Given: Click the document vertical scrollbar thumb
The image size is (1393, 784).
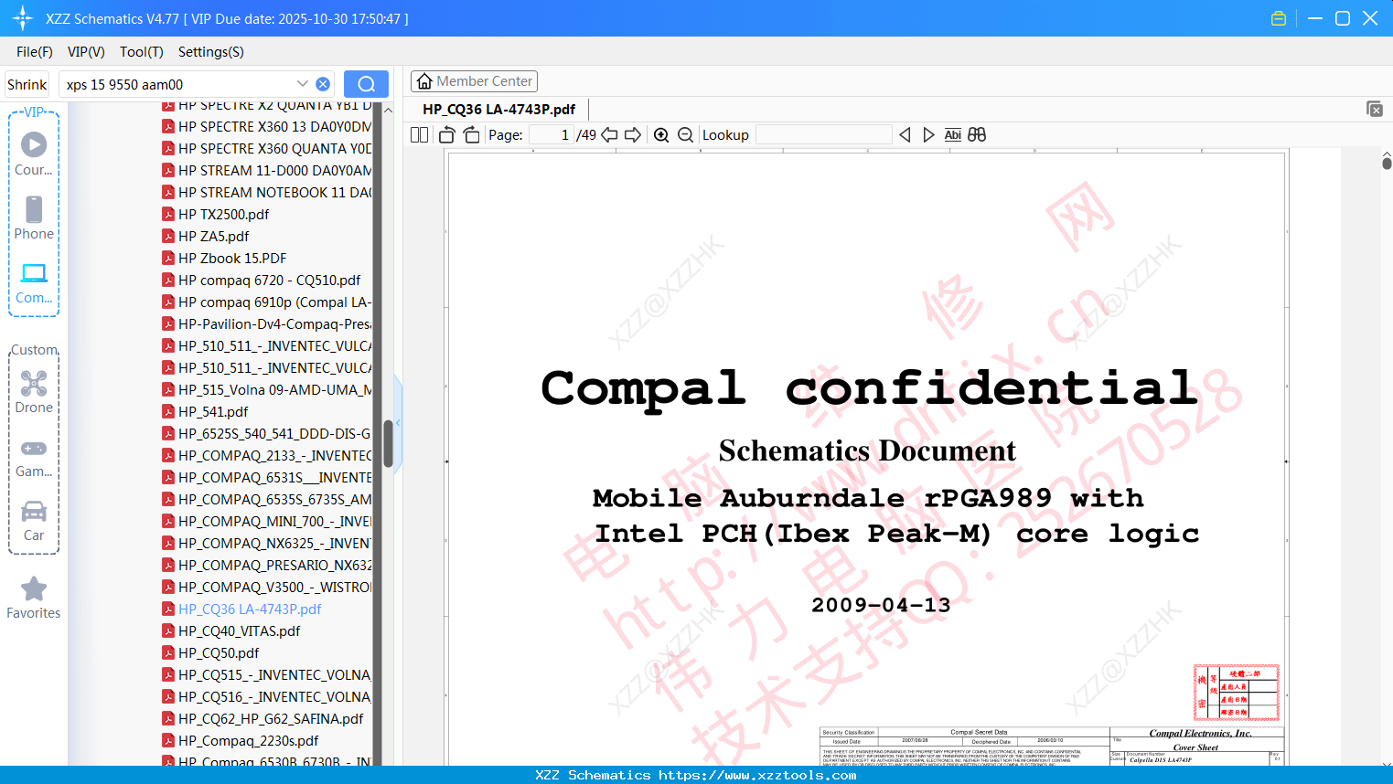Looking at the screenshot, I should pyautogui.click(x=1387, y=163).
